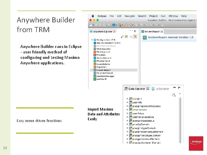Minimize the Data Explorer panel
This screenshot has height=155, width=207.
coord(175,88)
